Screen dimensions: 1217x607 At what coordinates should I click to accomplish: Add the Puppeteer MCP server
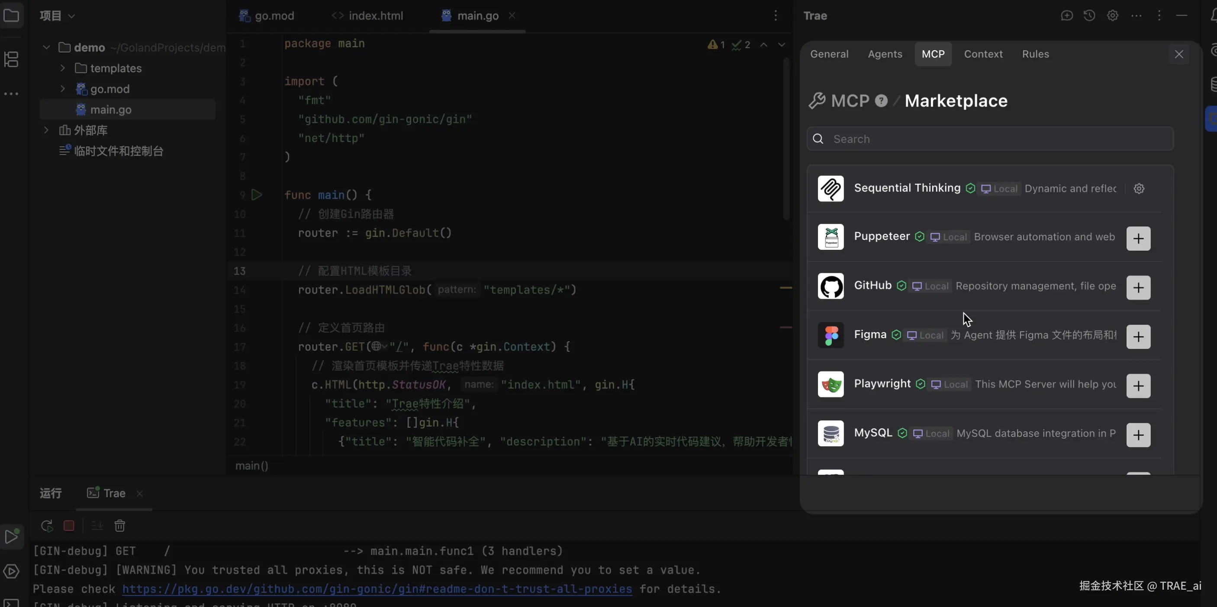point(1138,238)
